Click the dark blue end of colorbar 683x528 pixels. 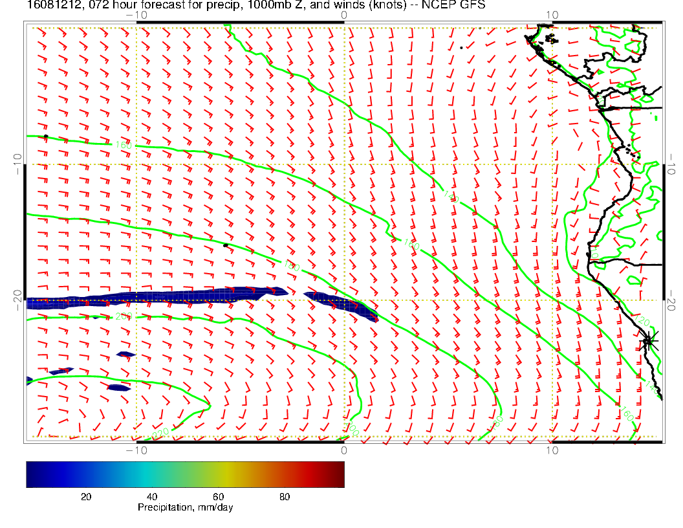[x=31, y=474]
